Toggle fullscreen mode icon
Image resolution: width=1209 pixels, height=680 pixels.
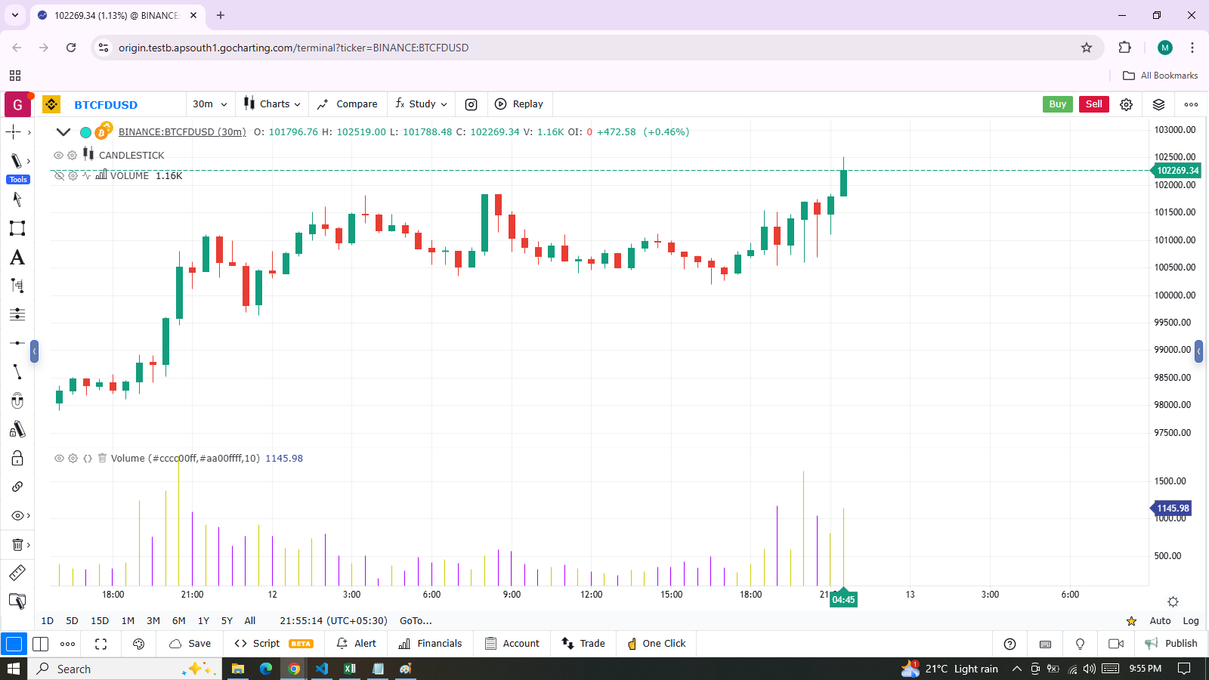[100, 644]
